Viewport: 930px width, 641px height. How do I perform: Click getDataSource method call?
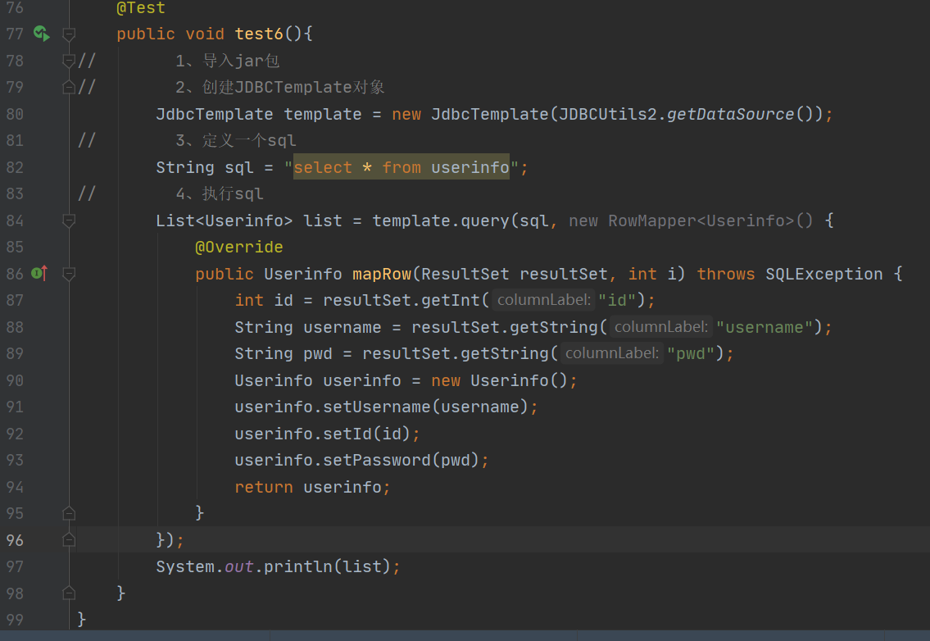[731, 114]
